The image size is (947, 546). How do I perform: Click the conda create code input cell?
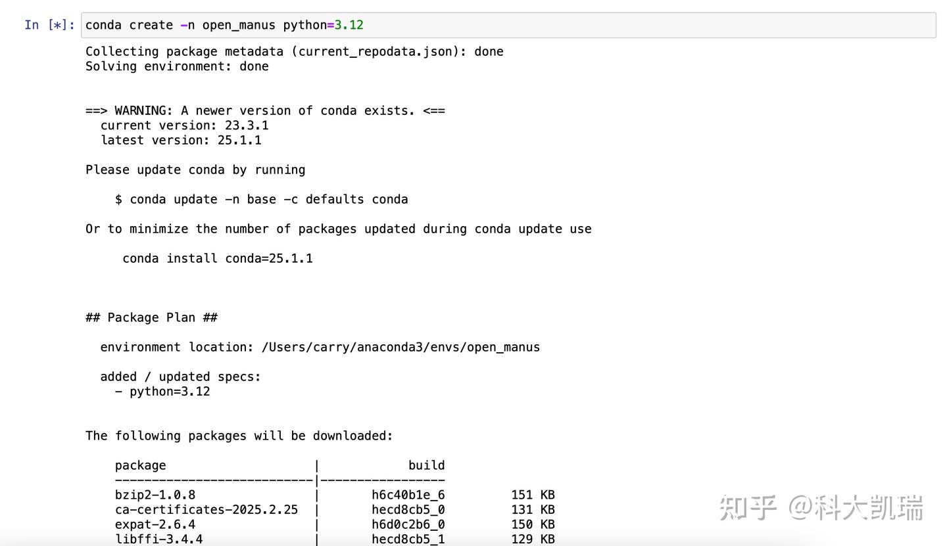point(508,25)
